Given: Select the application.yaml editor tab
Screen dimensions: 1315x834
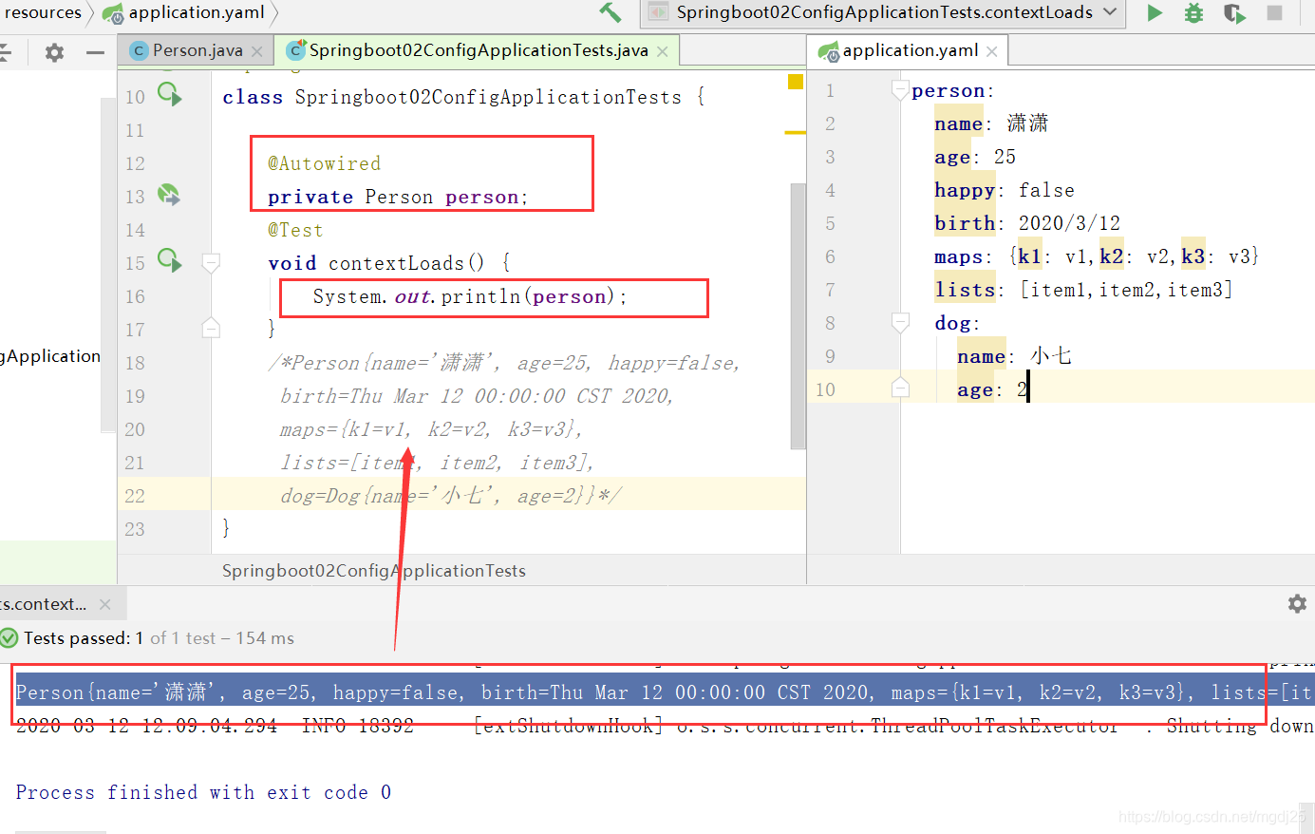Looking at the screenshot, I should pos(910,50).
